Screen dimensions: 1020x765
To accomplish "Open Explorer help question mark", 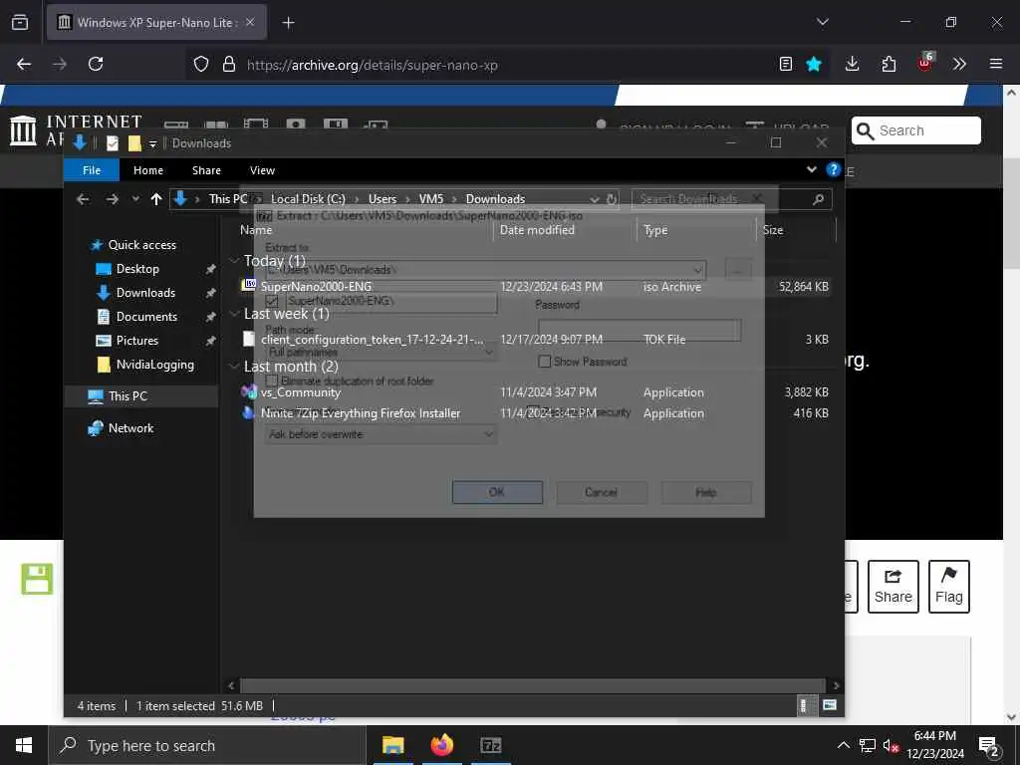I will (x=834, y=169).
